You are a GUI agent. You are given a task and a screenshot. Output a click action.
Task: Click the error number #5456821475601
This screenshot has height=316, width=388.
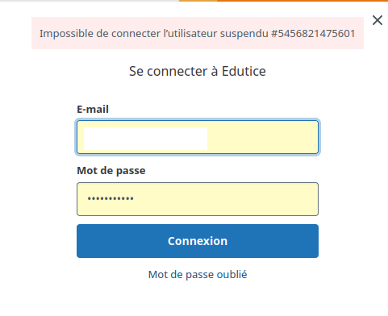[x=313, y=34]
